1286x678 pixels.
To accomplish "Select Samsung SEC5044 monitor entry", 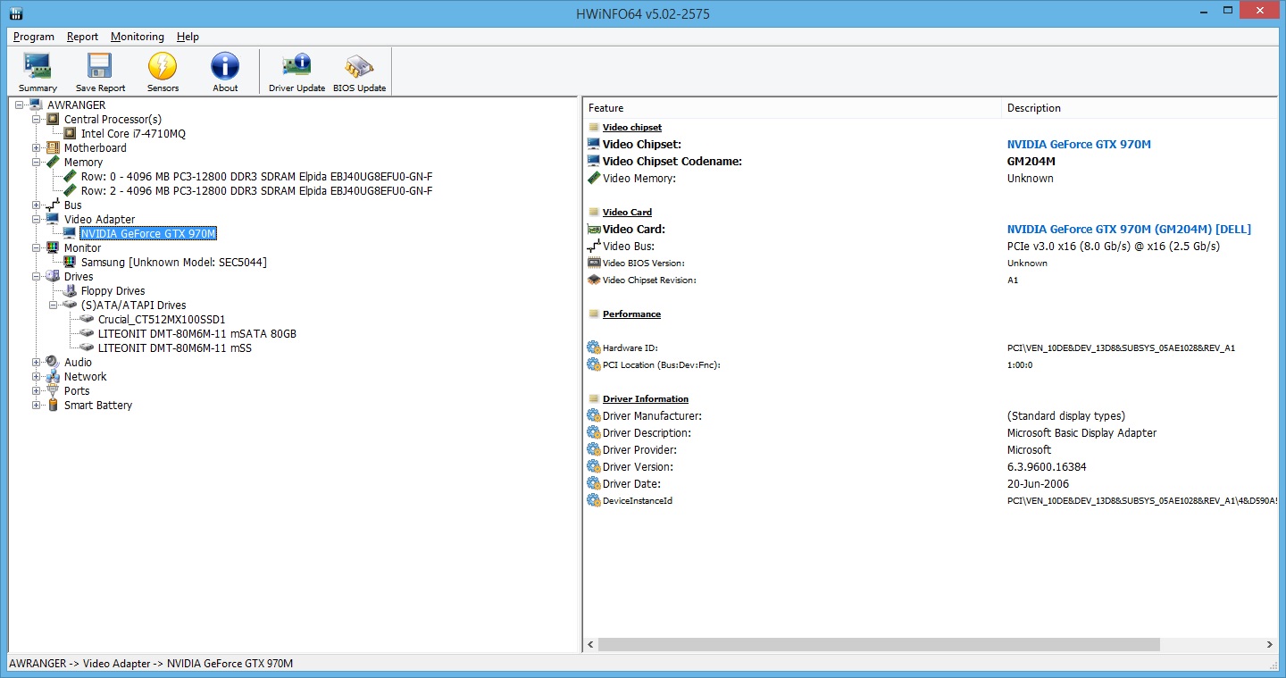I will 173,263.
